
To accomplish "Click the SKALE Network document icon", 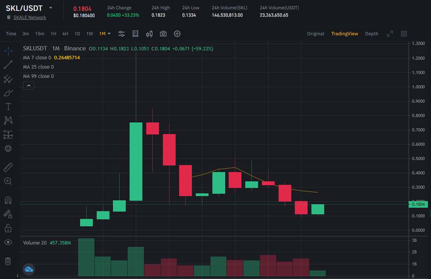I will [x=9, y=17].
